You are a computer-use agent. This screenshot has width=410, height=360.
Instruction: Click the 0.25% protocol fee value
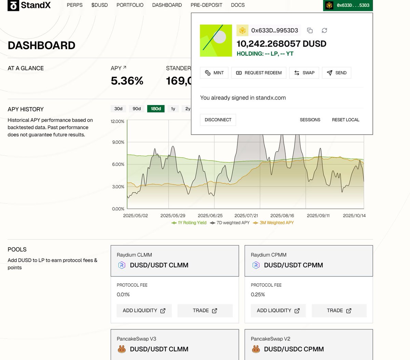pyautogui.click(x=258, y=295)
